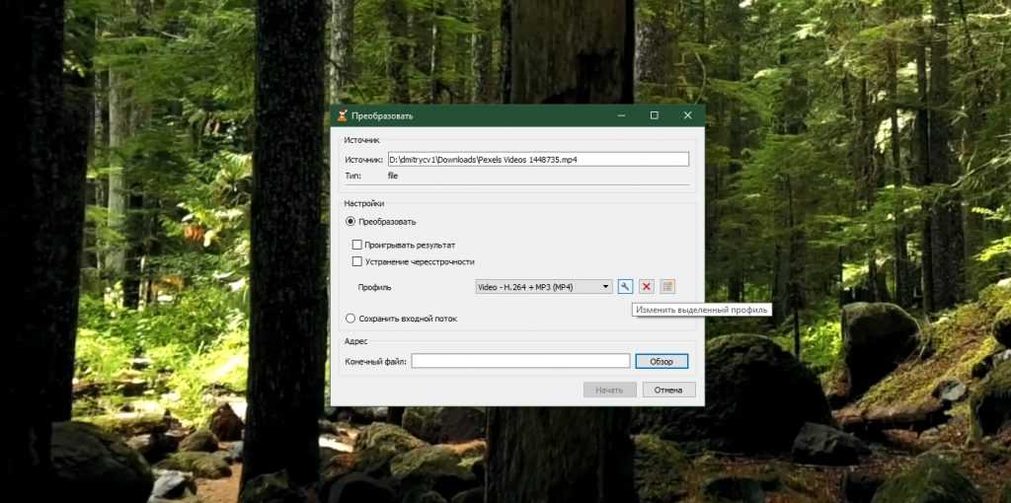The image size is (1011, 503).
Task: Select the Преобразовать radio button
Action: coord(350,222)
